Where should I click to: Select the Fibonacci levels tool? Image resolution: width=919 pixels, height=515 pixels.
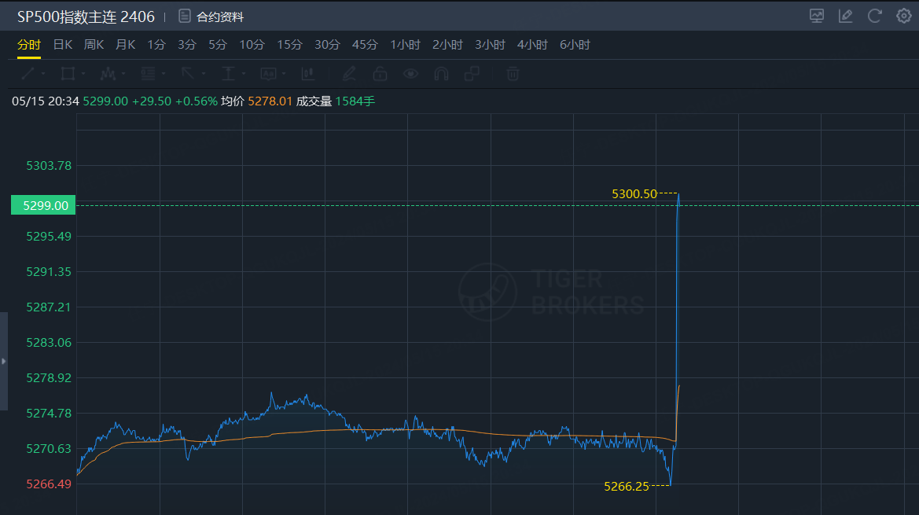tap(148, 73)
